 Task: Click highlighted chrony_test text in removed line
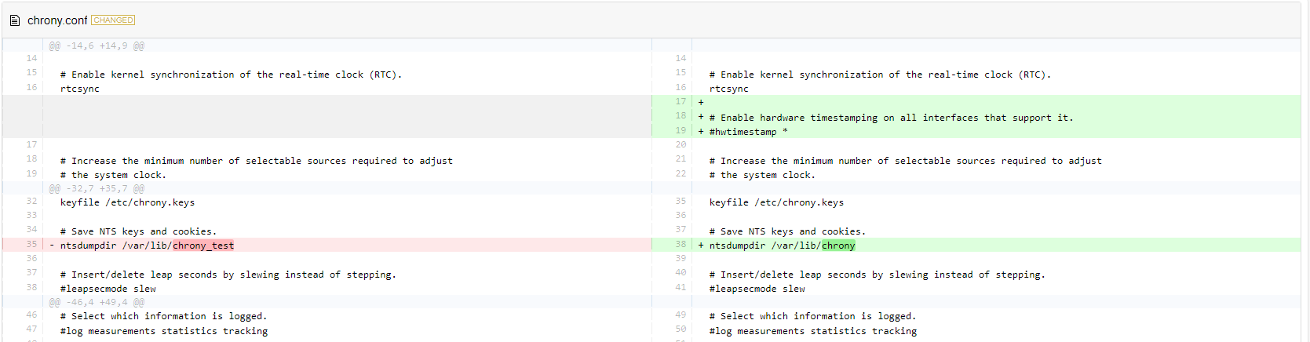[x=203, y=246]
